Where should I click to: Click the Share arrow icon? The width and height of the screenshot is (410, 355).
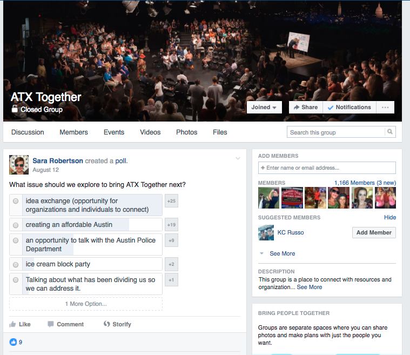297,108
